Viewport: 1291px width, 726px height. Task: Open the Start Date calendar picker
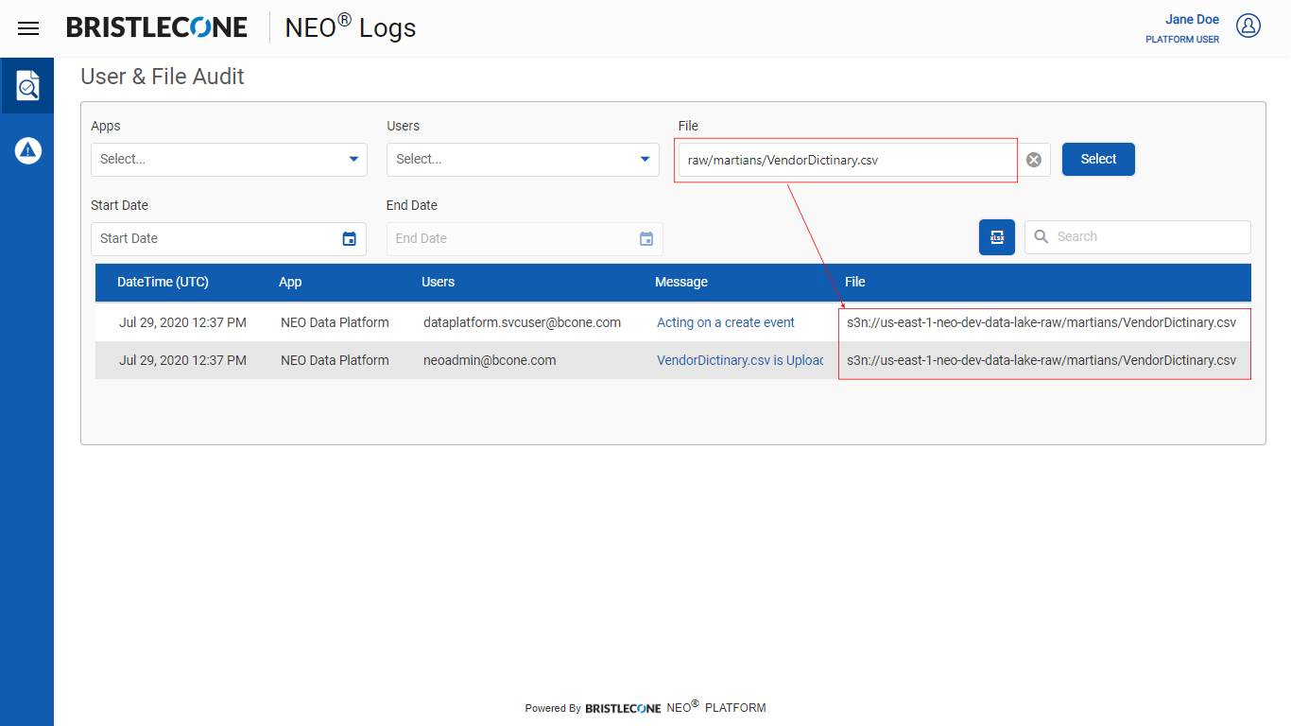pos(350,239)
